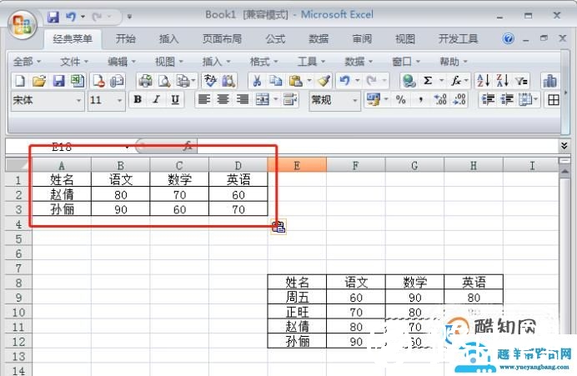Toggle align left
577x376 pixels.
coord(203,100)
